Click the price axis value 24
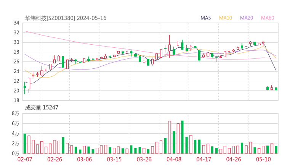Screen dimensions: 282x168 pos(16,71)
